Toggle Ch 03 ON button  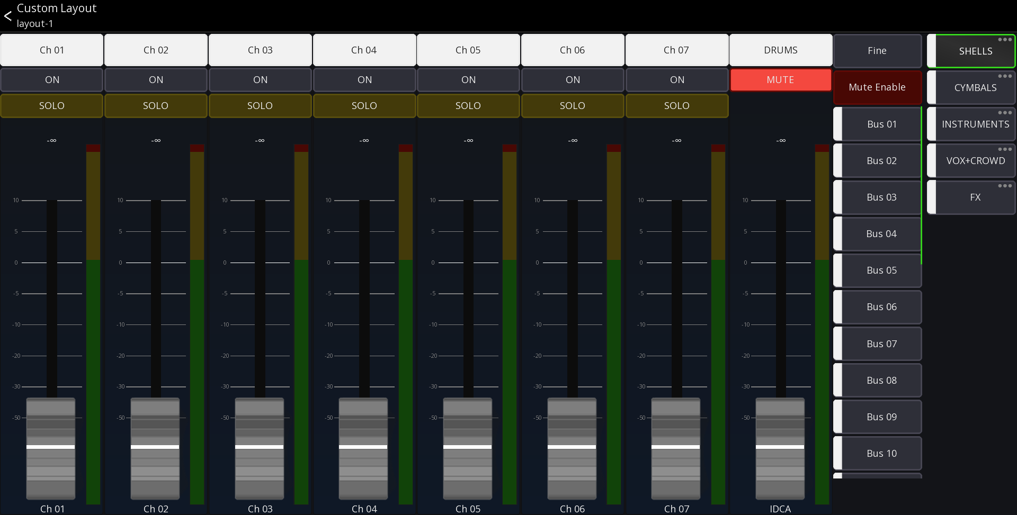(260, 80)
